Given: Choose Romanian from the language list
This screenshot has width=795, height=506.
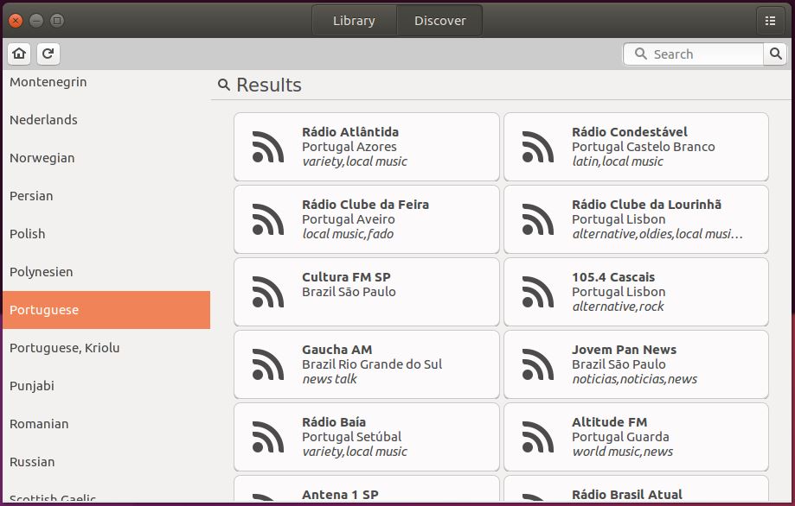Looking at the screenshot, I should 39,424.
